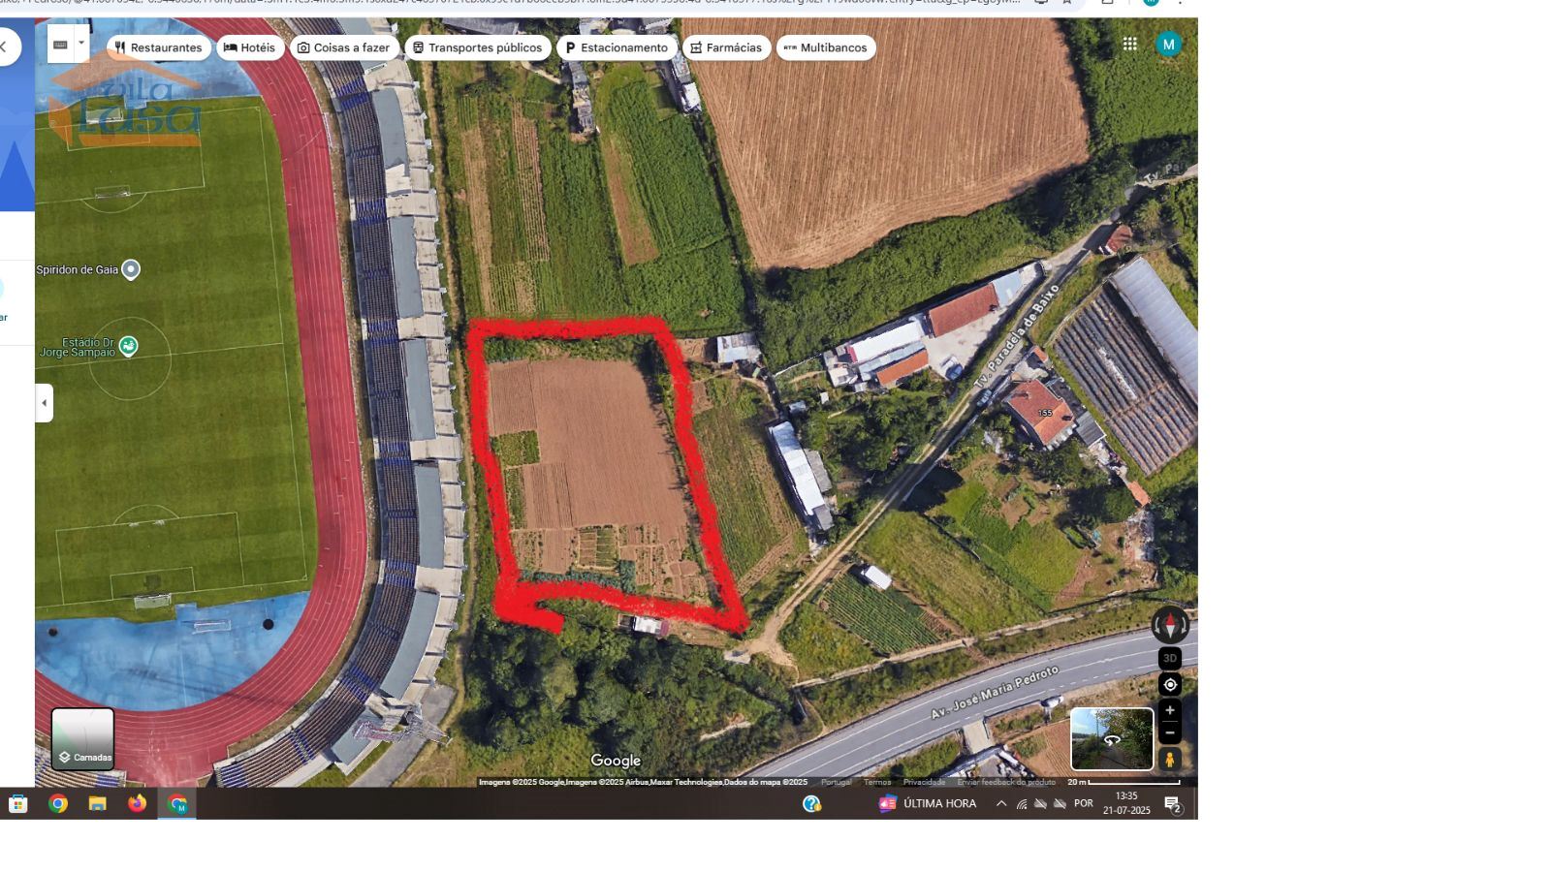Select the Farmácias category chip
1551x872 pixels.
point(726,47)
